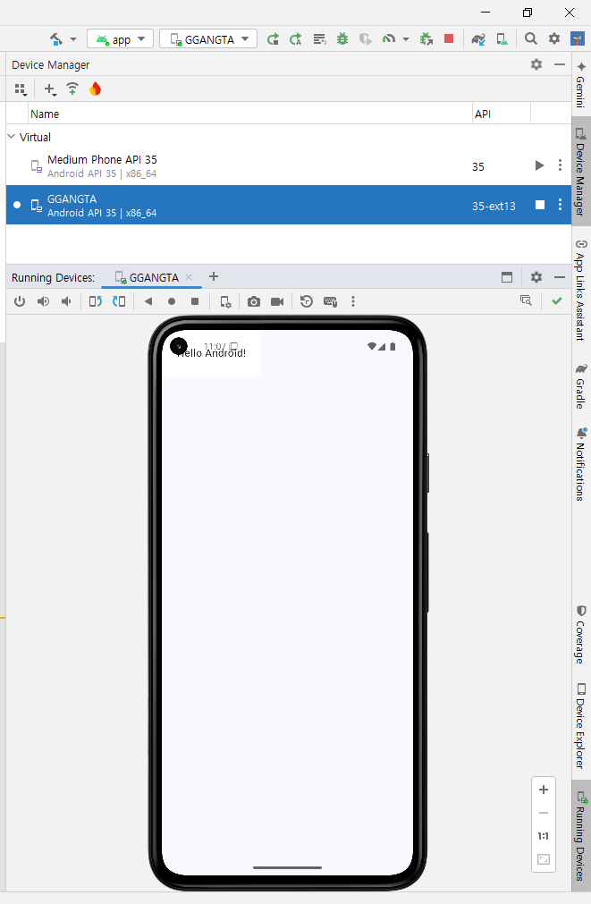Open device grouping options grid icon
The width and height of the screenshot is (591, 904).
(21, 89)
